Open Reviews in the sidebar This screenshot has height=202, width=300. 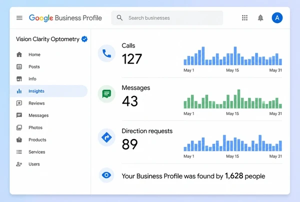pyautogui.click(x=49, y=103)
